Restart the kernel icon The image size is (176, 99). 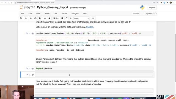(67, 18)
